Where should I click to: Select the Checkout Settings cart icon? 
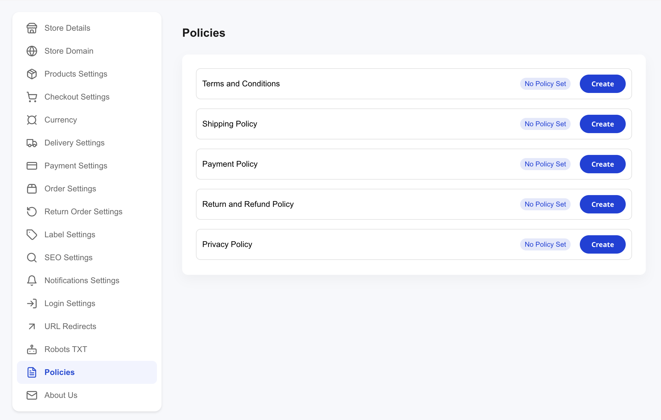coord(32,97)
